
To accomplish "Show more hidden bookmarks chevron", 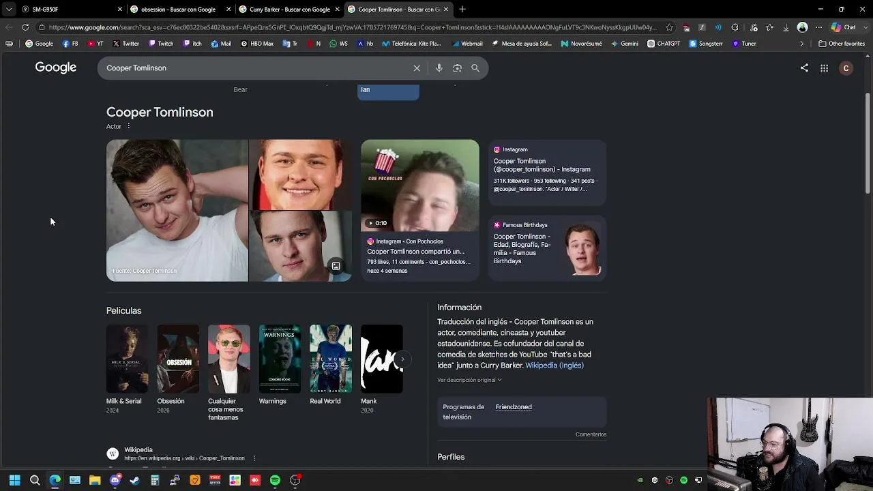I will (x=802, y=44).
